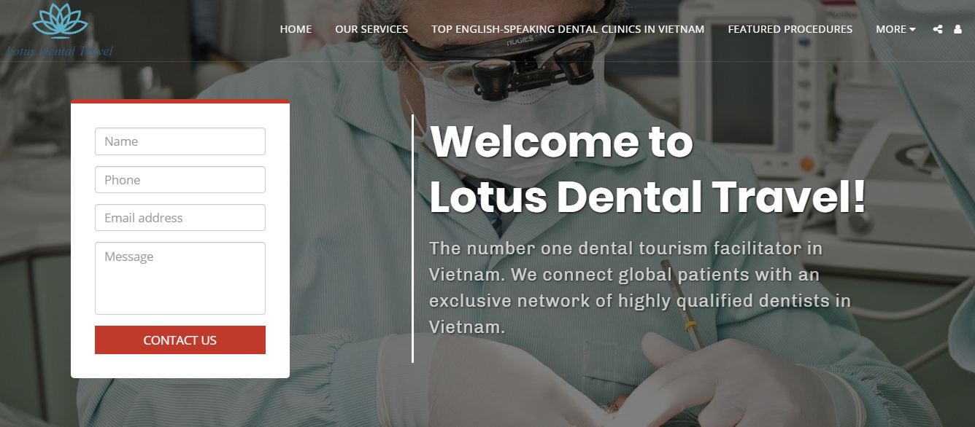This screenshot has width=975, height=427.
Task: Submit the form with CONTACT US
Action: pos(180,340)
